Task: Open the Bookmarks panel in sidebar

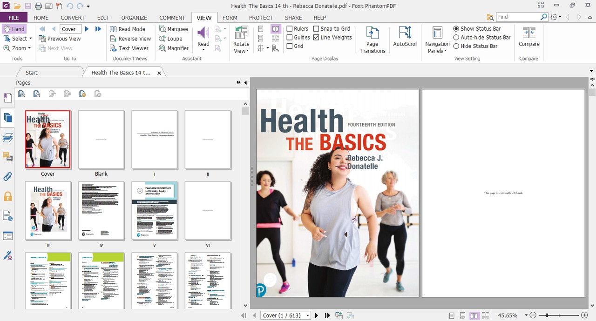Action: click(x=7, y=98)
